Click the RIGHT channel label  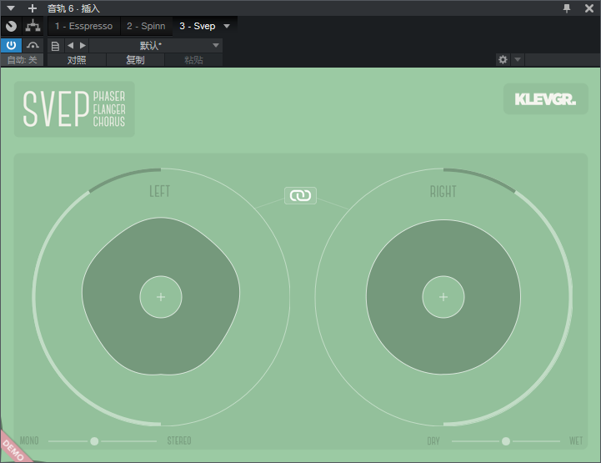(443, 191)
